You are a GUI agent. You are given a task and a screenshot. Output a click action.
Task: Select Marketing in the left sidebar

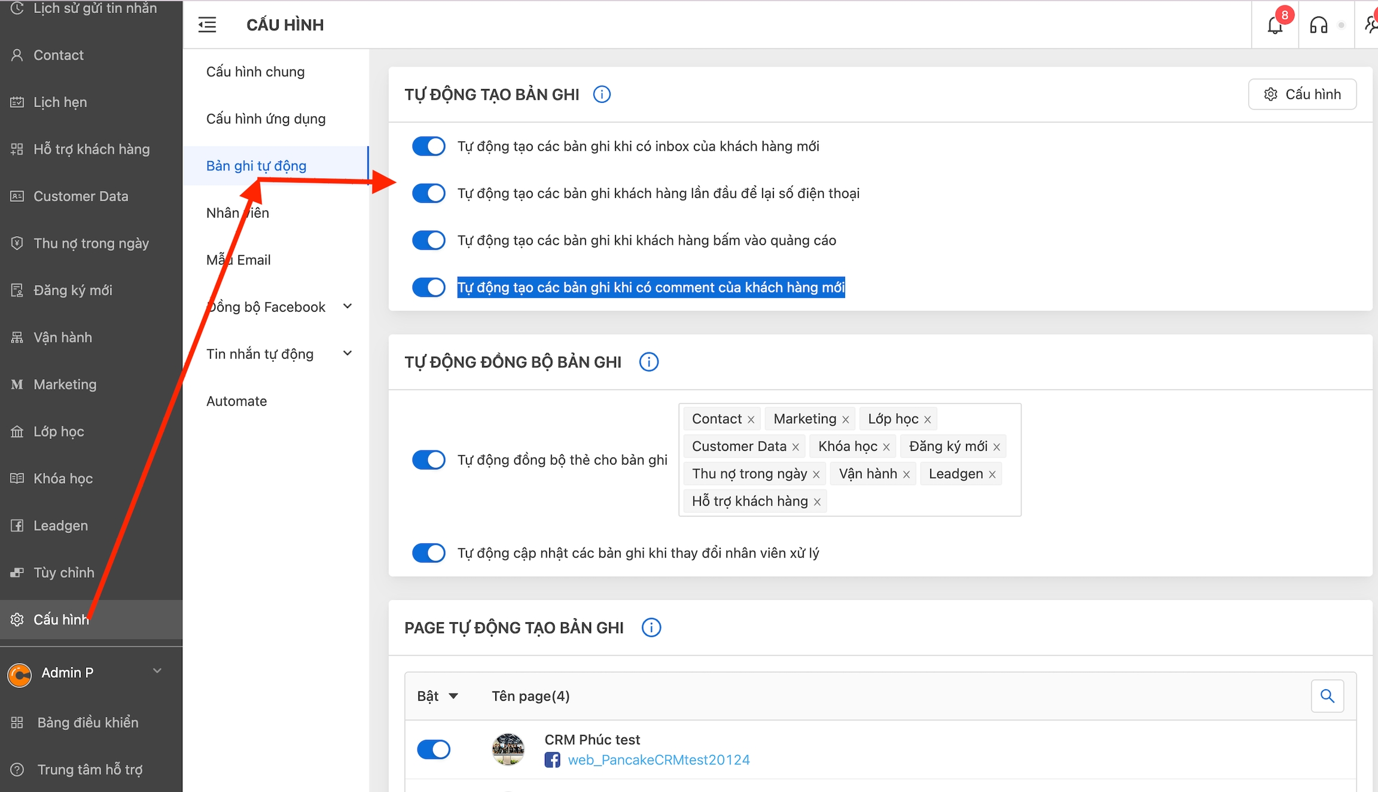tap(65, 384)
